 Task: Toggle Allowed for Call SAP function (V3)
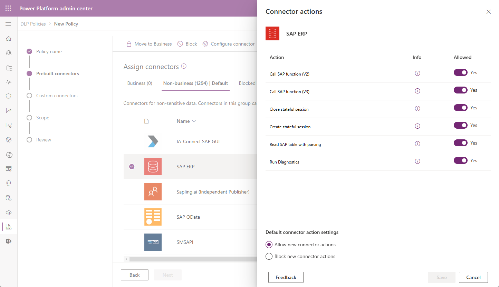click(x=461, y=90)
